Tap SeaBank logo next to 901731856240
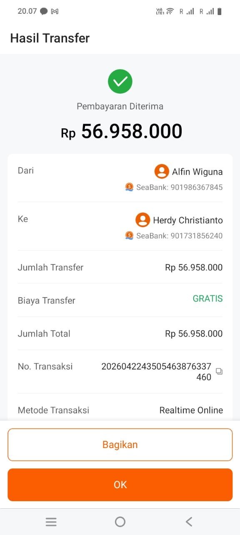The height and width of the screenshot is (535, 240). click(x=130, y=236)
